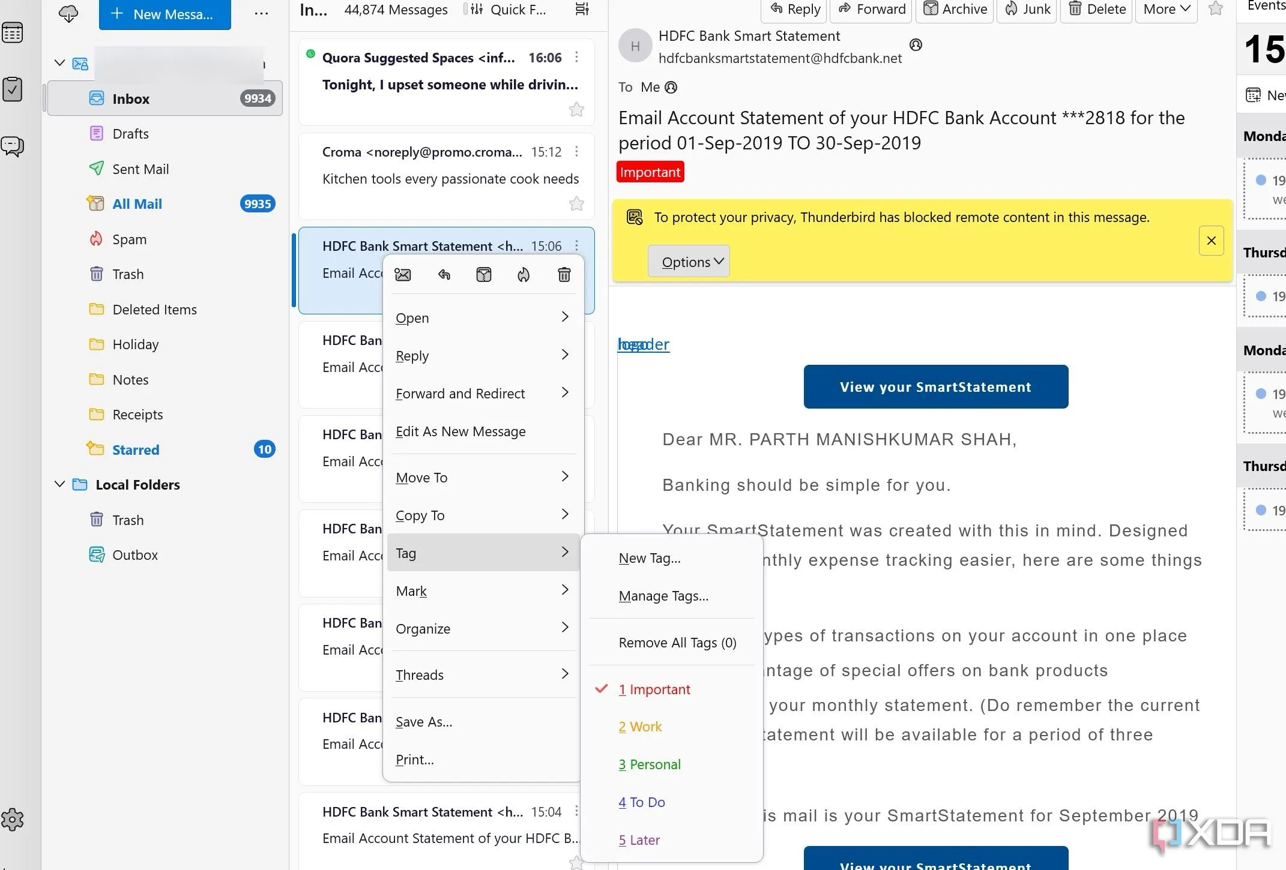Open the remote content Options dropdown
This screenshot has height=870, width=1286.
click(x=689, y=262)
